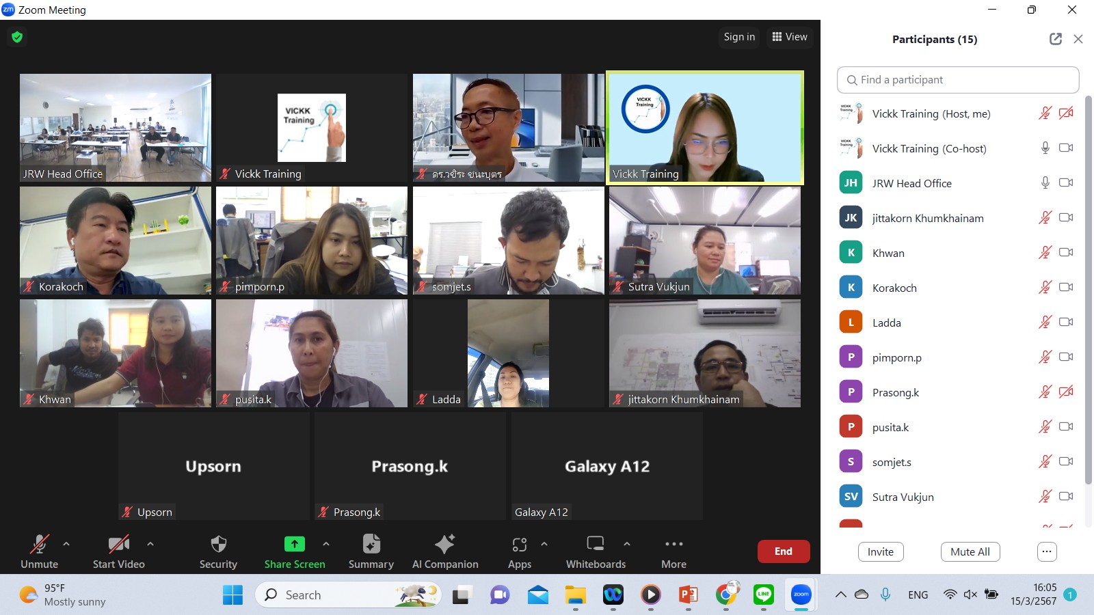Click video icon for Korakoch in list
1094x615 pixels.
pos(1066,288)
